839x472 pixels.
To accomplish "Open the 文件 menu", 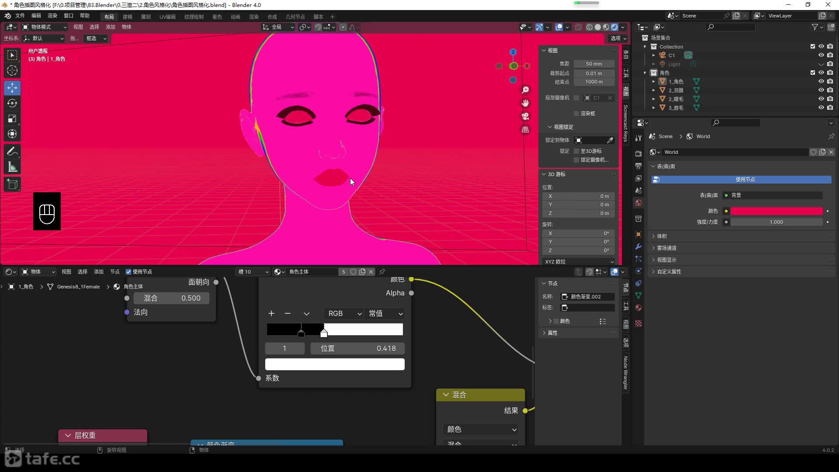I will 20,16.
